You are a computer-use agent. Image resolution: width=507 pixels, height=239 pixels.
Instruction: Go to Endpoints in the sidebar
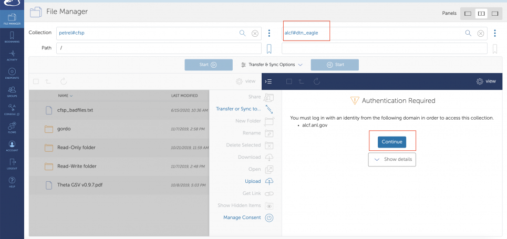point(12,74)
